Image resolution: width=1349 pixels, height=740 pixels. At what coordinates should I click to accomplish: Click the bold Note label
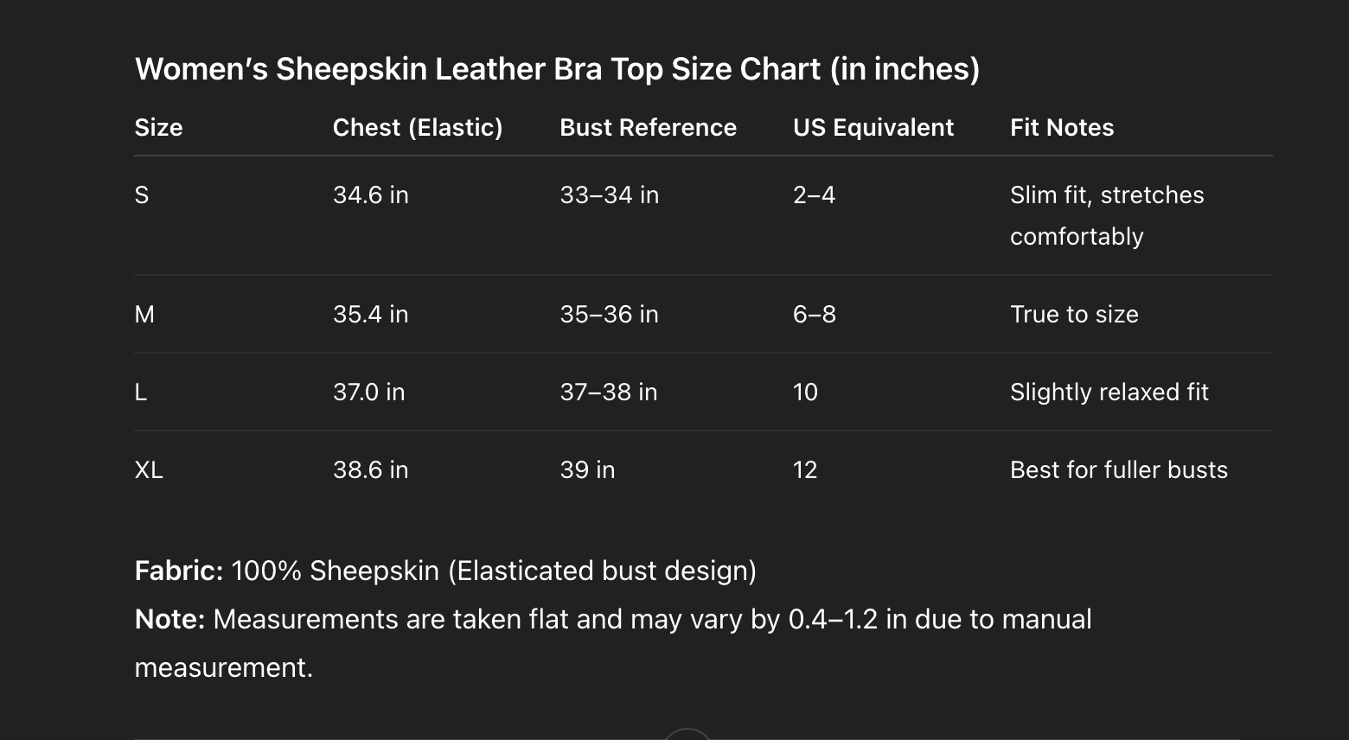click(x=169, y=620)
